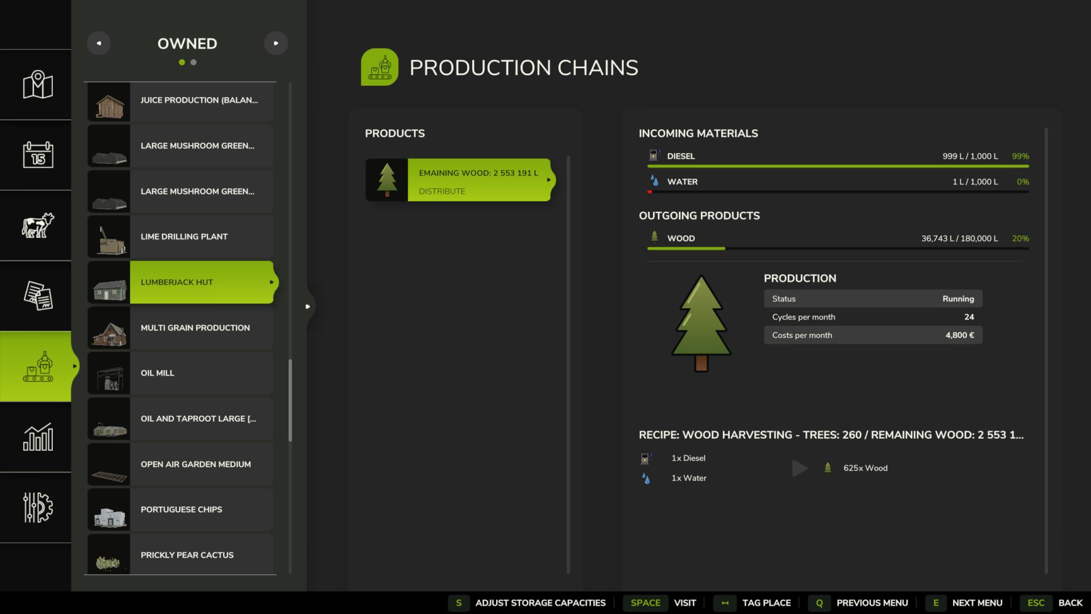Select the production chains factory sidebar icon
The height and width of the screenshot is (614, 1091).
(x=38, y=367)
